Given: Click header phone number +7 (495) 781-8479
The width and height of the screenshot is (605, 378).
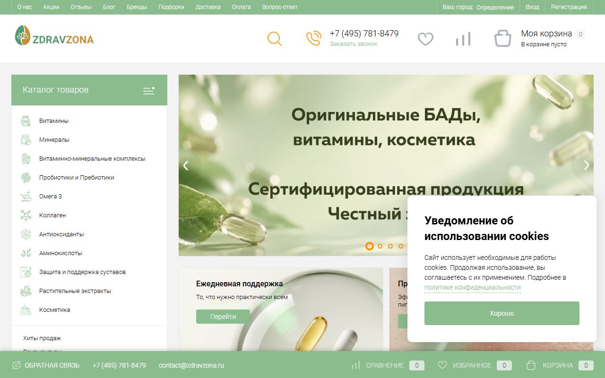Looking at the screenshot, I should (364, 34).
